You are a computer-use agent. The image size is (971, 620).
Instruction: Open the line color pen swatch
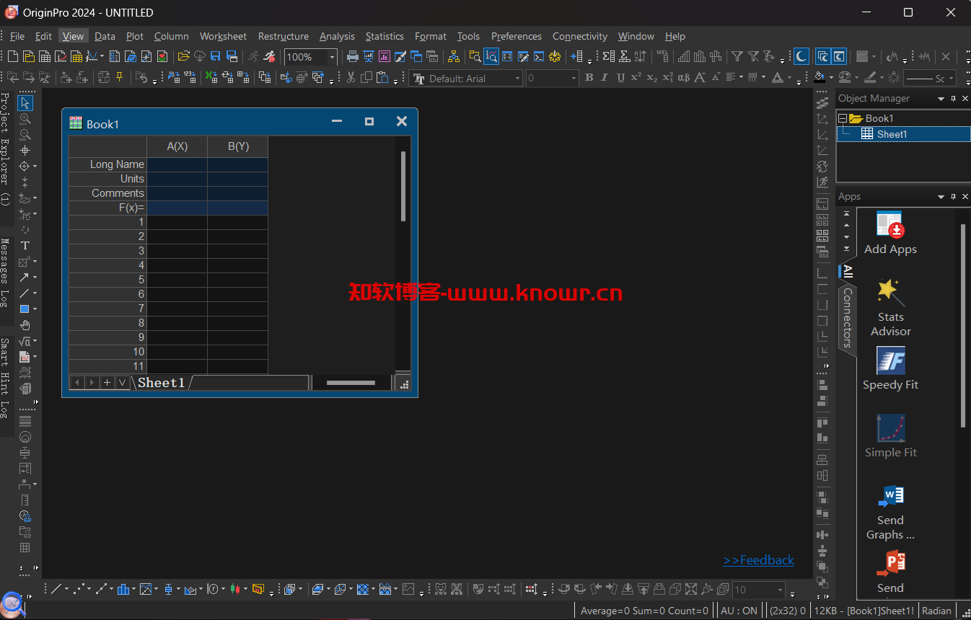[x=871, y=78]
